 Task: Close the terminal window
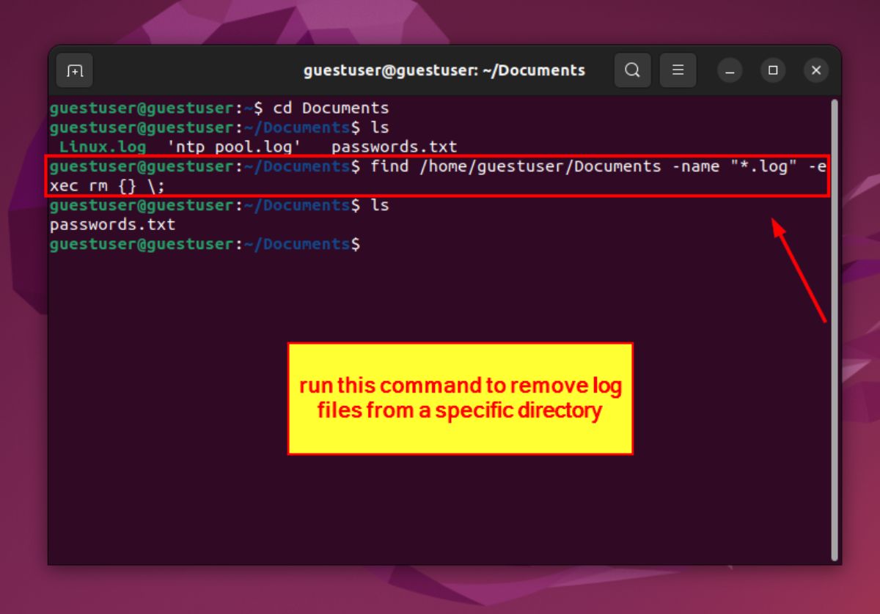[x=816, y=71]
